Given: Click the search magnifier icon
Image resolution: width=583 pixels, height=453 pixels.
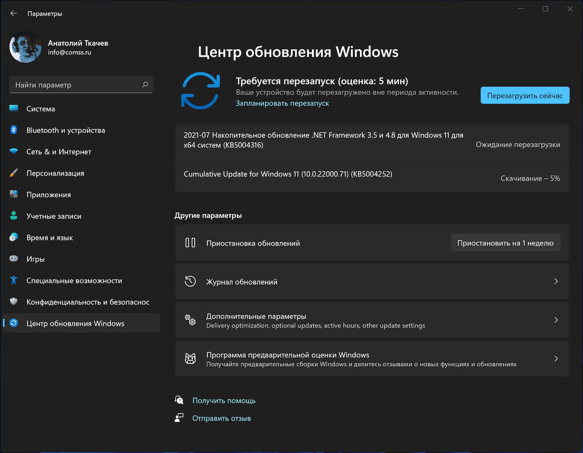Looking at the screenshot, I should click(x=145, y=85).
